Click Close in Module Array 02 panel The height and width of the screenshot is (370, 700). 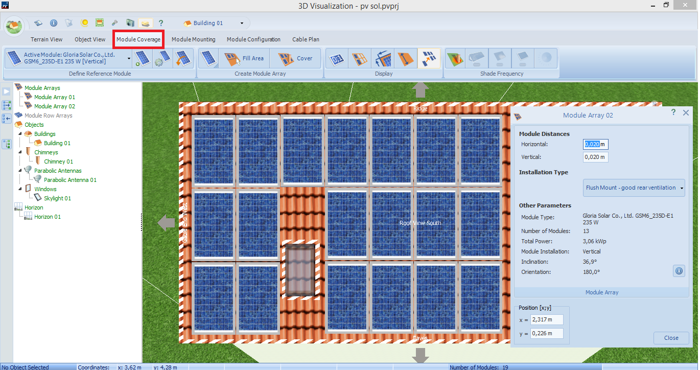671,338
